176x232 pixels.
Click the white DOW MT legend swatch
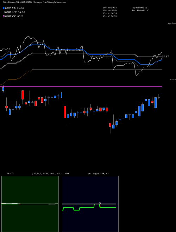[x=4, y=12]
